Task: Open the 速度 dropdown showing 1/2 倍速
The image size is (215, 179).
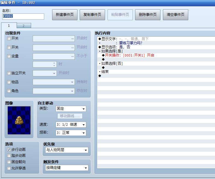Action: [x=71, y=125]
